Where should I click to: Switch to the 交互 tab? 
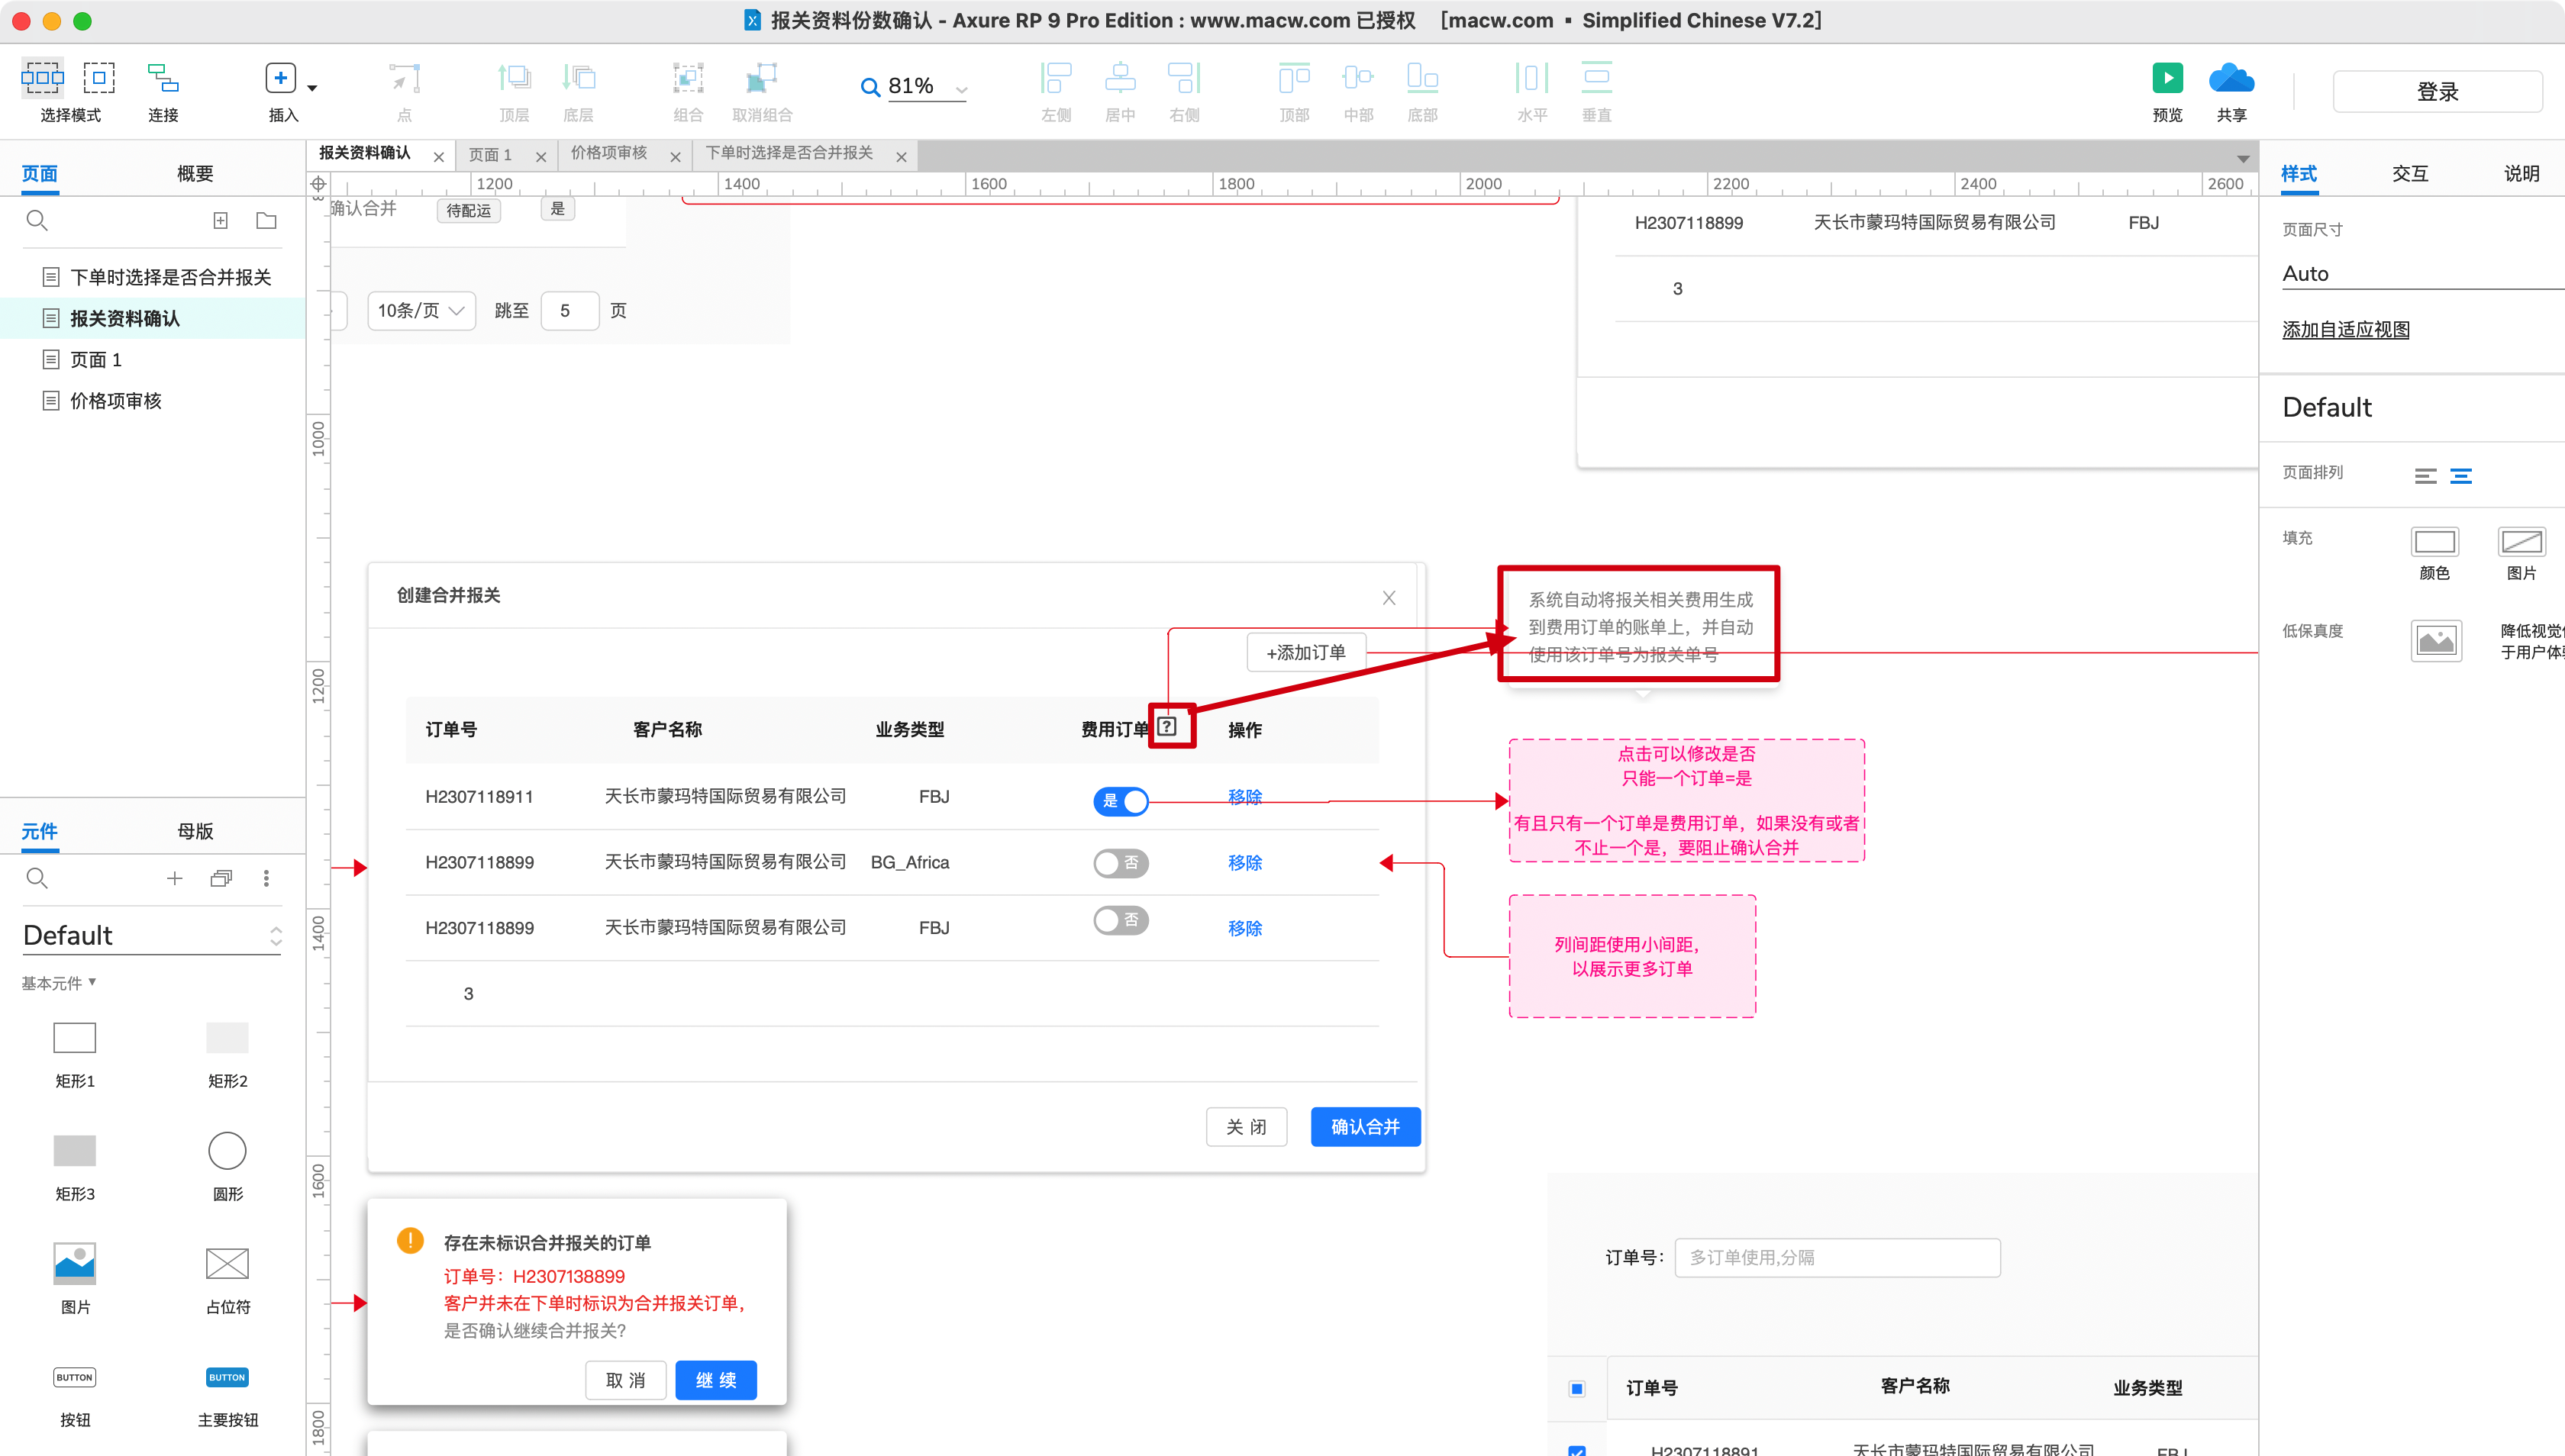[x=2409, y=173]
